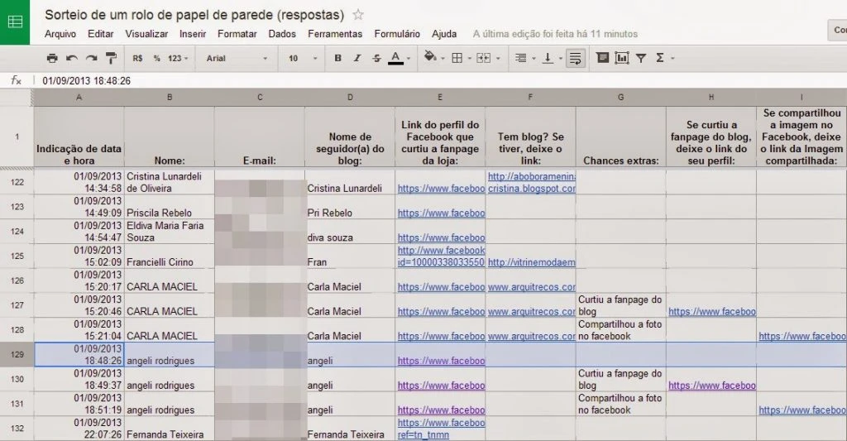Open the Inserir menu

point(193,33)
